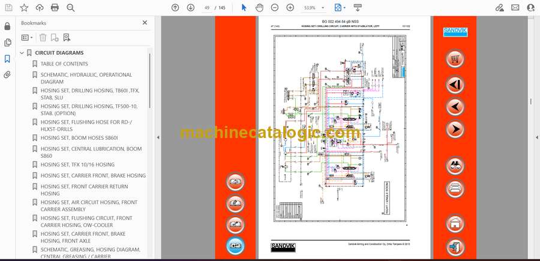This screenshot has height=261, width=540.
Task: Open SCHEMATIC, GREASING, HOSING DIAGRAM bookmark
Action: [x=90, y=253]
